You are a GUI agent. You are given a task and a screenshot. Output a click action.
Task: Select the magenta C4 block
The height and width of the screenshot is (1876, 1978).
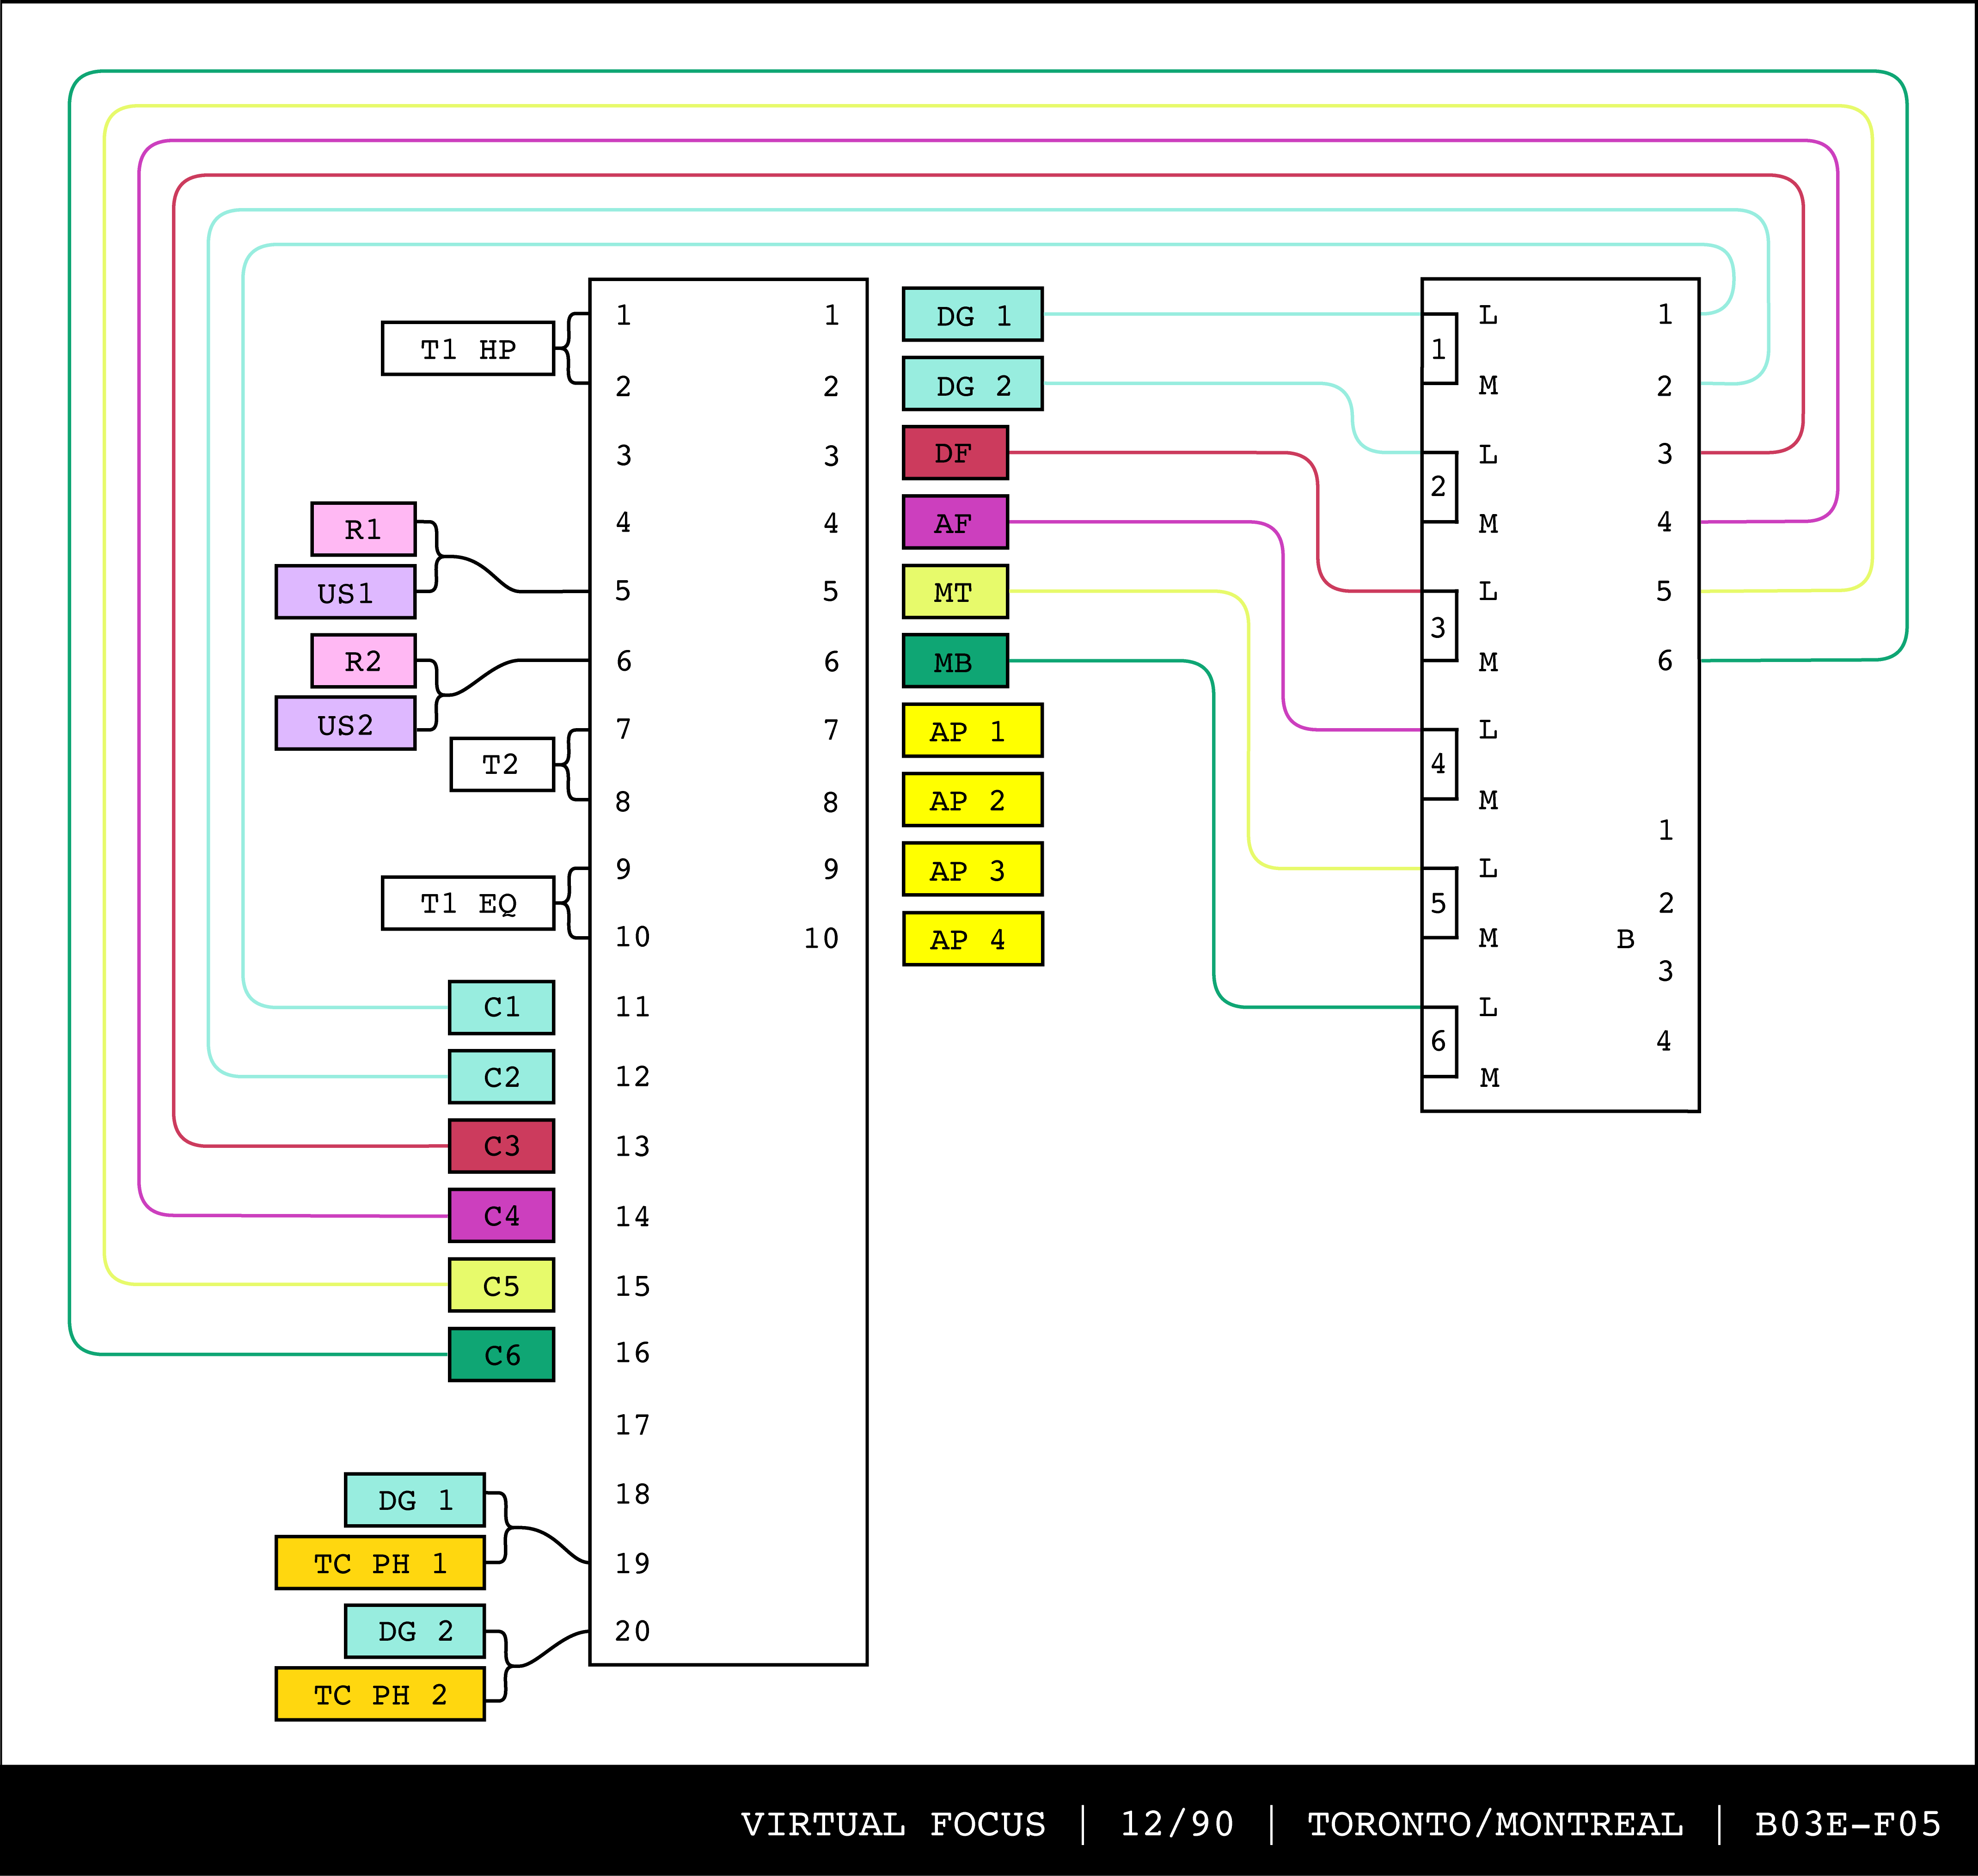pos(501,1216)
